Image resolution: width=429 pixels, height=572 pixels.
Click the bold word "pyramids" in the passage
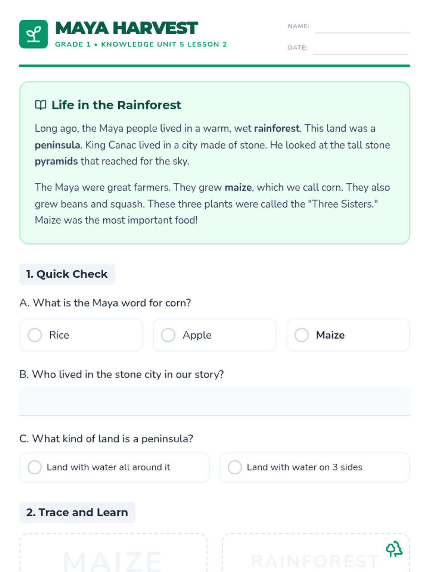coord(56,161)
